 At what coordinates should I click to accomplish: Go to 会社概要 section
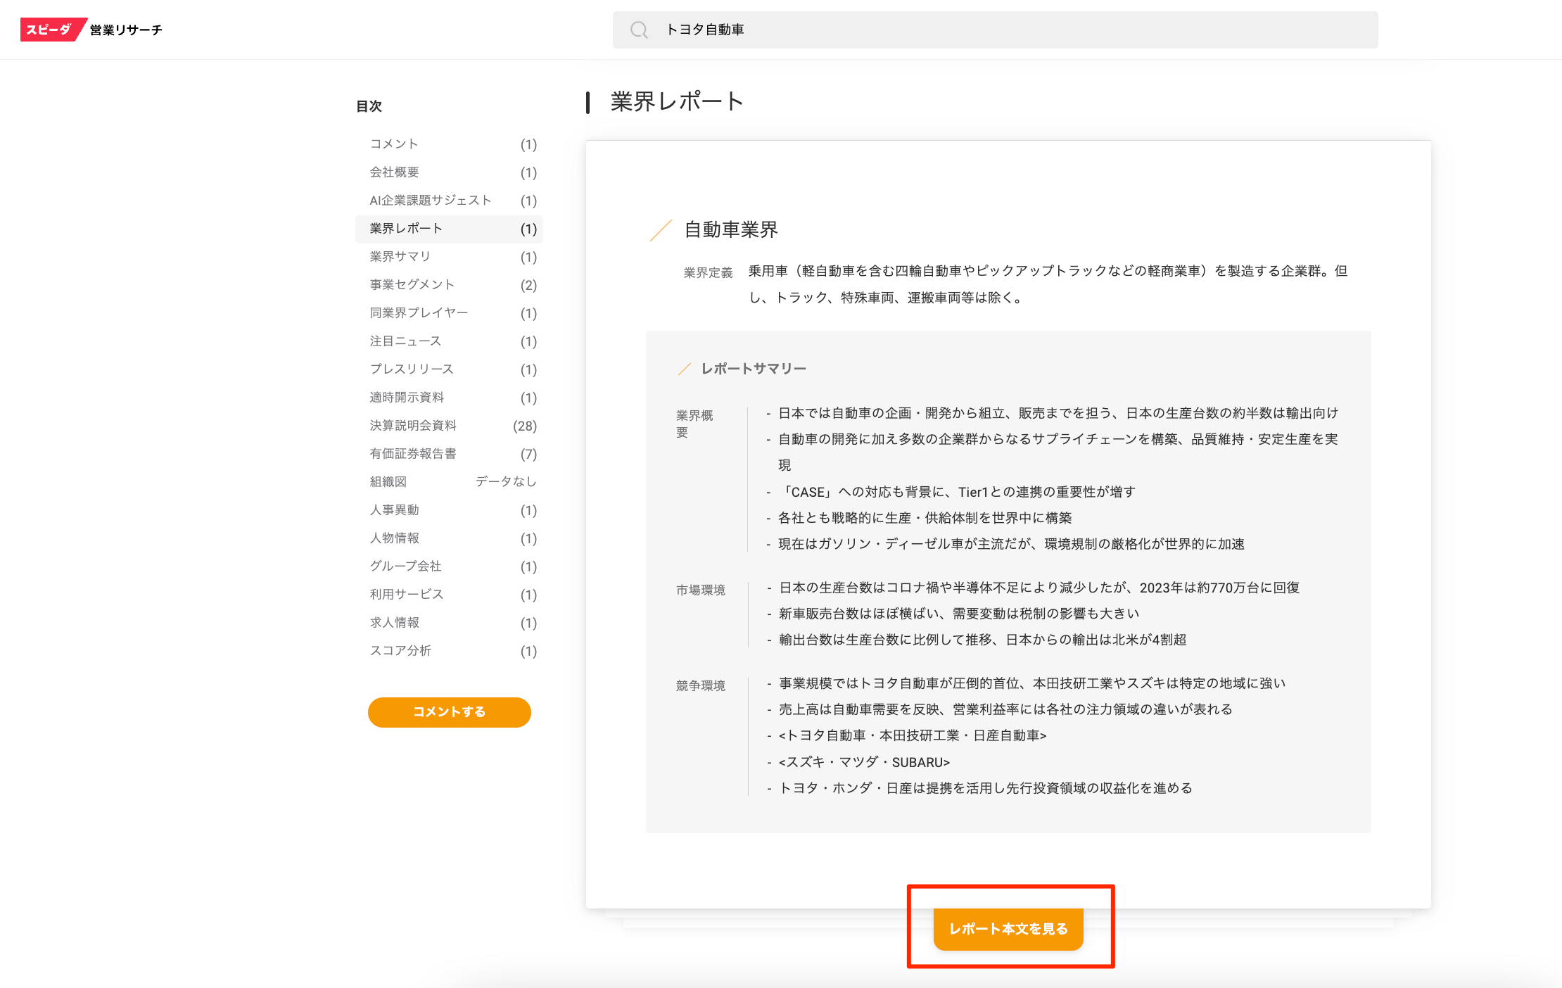click(394, 172)
